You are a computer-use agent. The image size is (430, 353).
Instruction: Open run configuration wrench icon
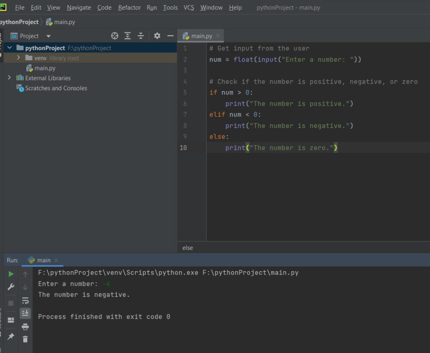tap(11, 287)
